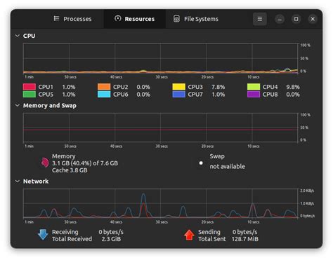Click the memory usage history graph
This screenshot has height=260, width=333.
click(x=160, y=128)
